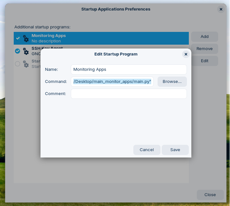Screen dimensions: 230x206
Task: Save the edited startup program
Action: coord(175,150)
